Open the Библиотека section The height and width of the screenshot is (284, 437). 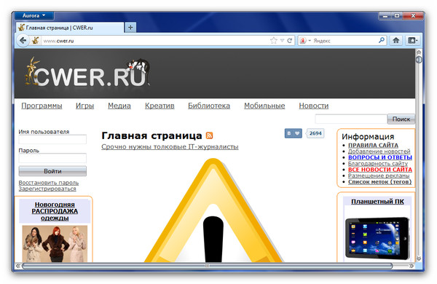click(209, 106)
